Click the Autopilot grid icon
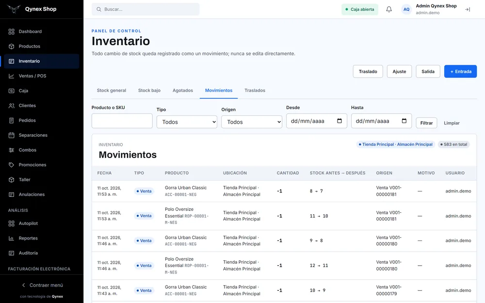Image resolution: width=485 pixels, height=303 pixels. (x=12, y=223)
